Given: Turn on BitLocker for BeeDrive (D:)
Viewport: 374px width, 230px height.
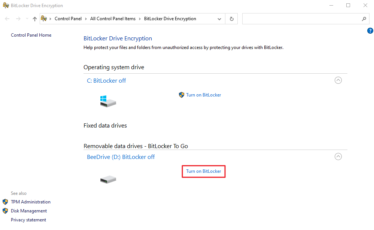Looking at the screenshot, I should [203, 171].
